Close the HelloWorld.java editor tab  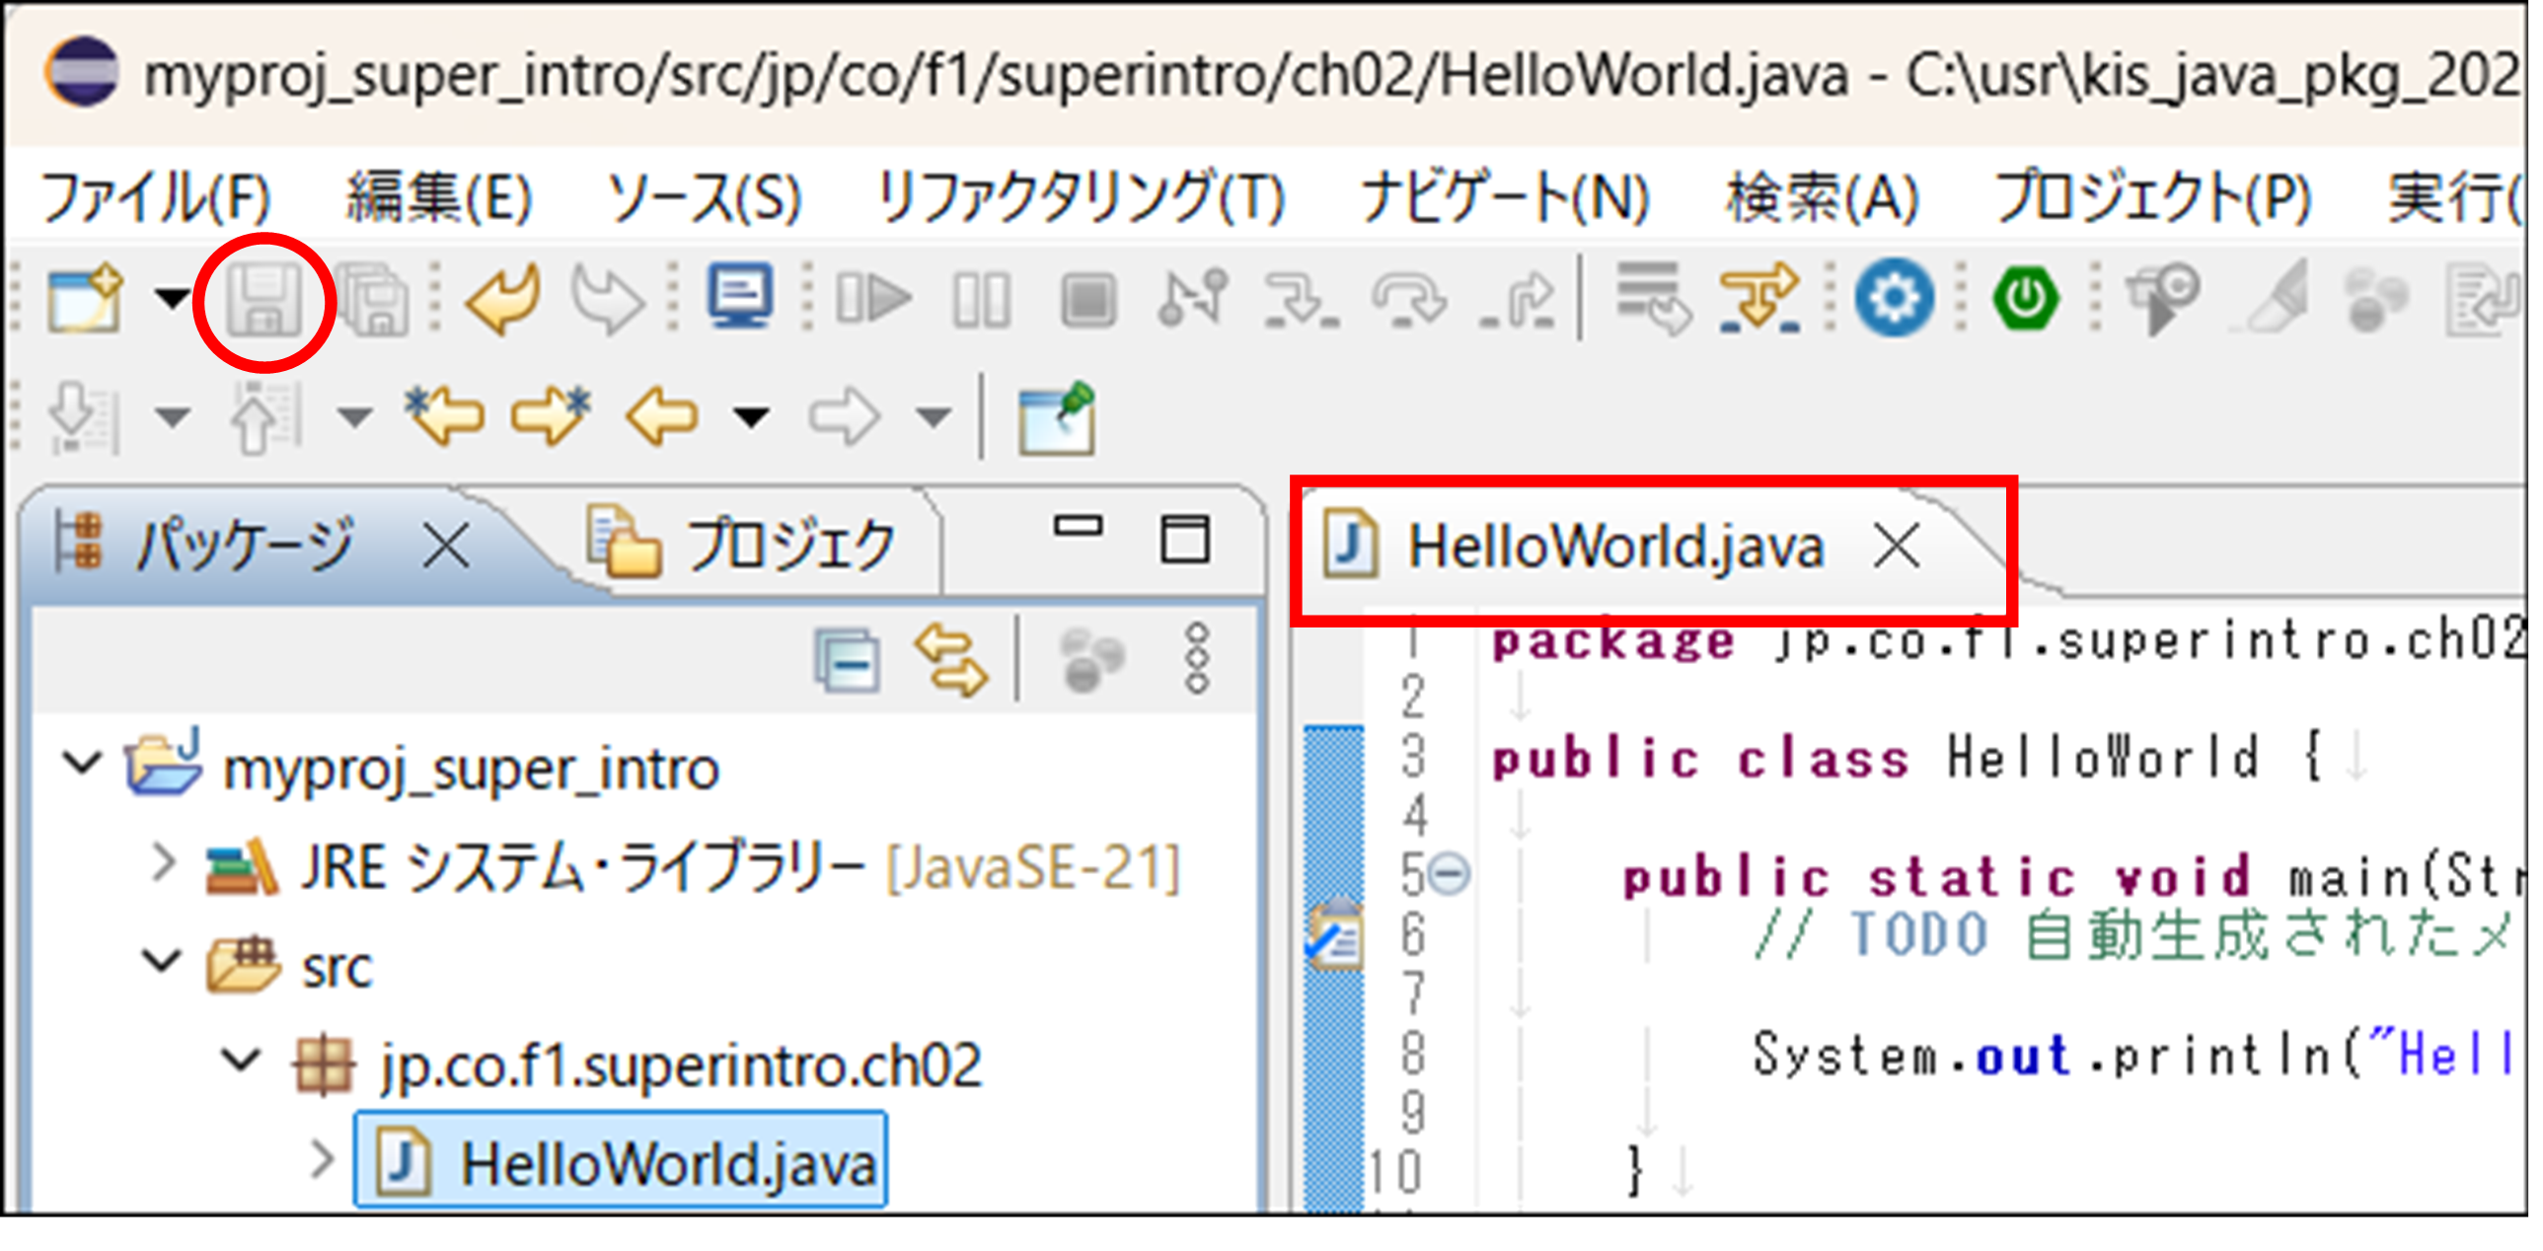[1897, 546]
